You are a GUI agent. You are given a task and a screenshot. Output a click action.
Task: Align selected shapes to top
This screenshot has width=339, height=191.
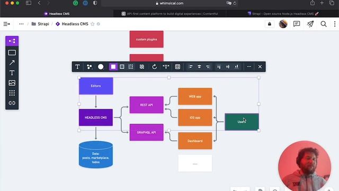(219, 67)
